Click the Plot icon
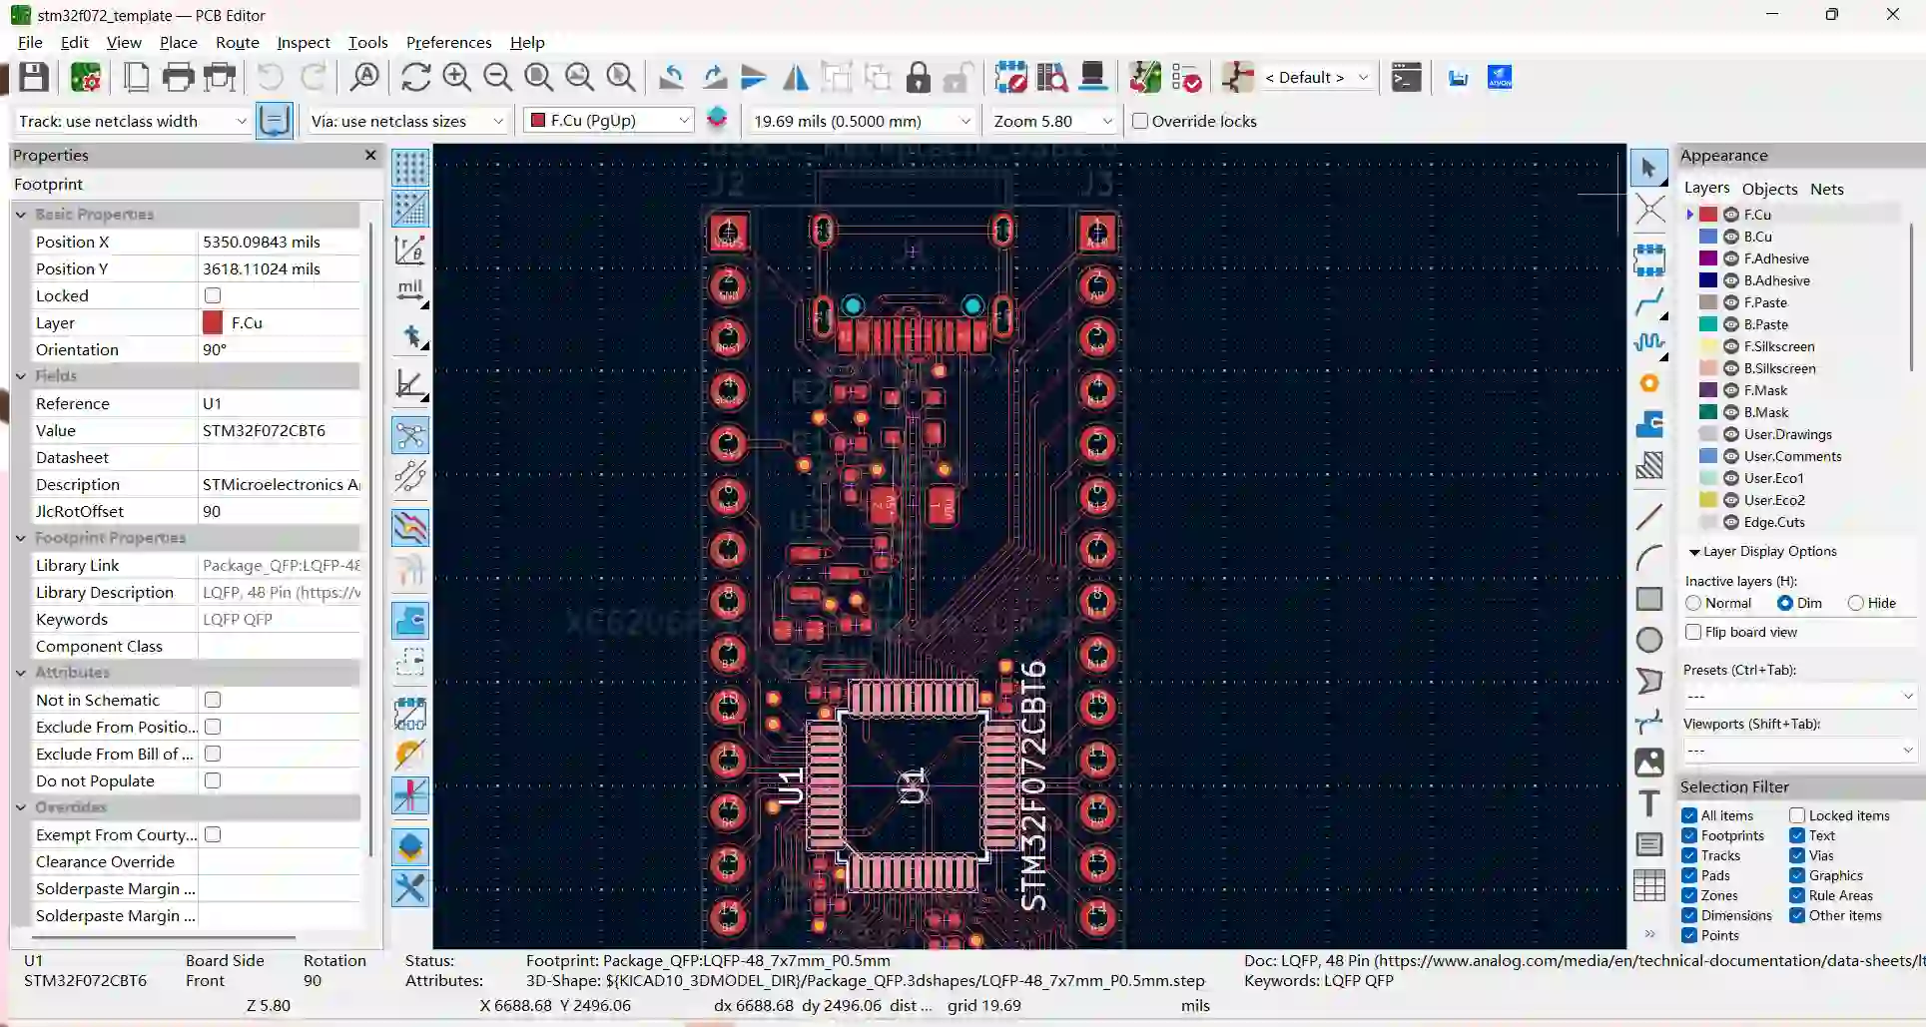 click(x=220, y=77)
